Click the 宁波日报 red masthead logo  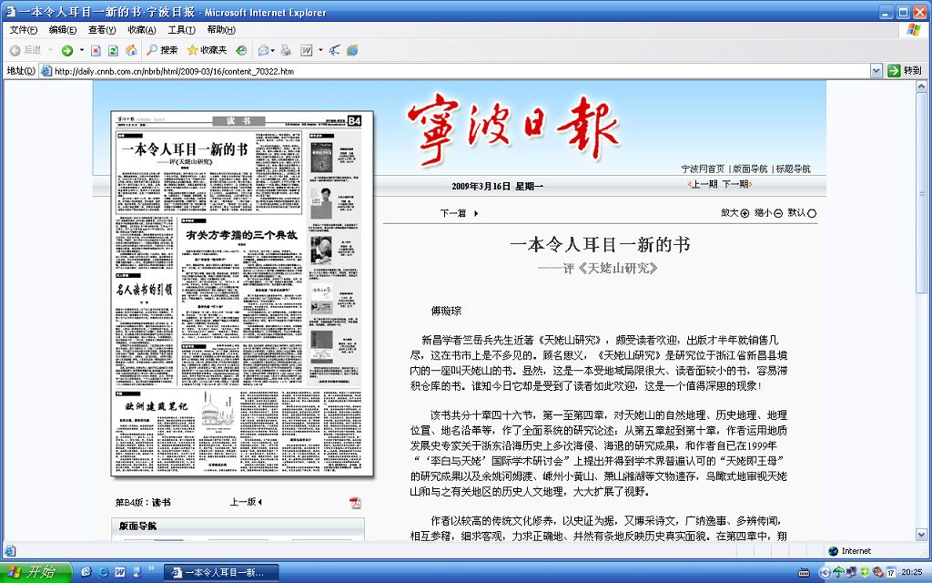[513, 128]
